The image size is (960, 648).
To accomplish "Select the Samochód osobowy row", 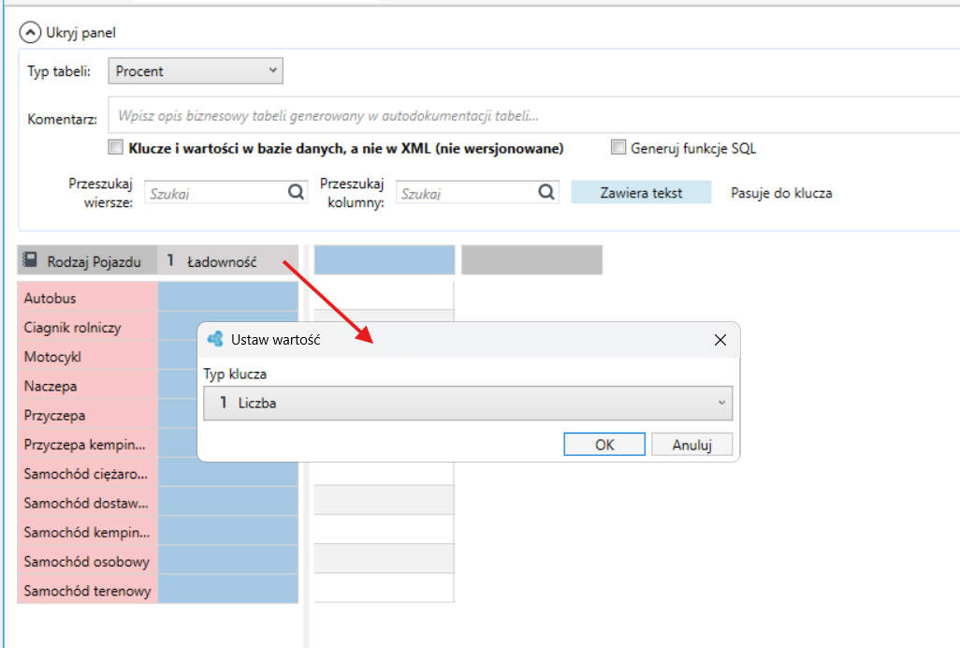I will coord(88,562).
